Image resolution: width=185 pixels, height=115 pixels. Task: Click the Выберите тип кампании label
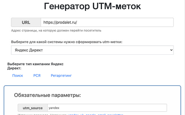click(35, 66)
